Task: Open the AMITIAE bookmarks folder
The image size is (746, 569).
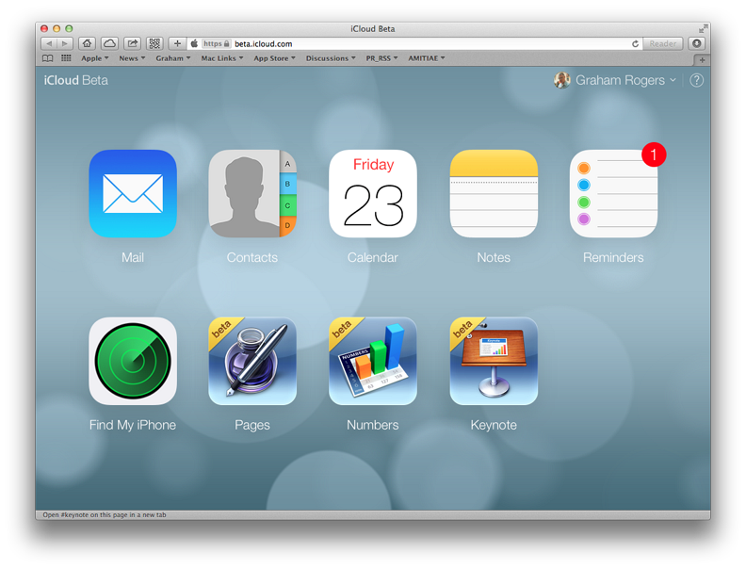Action: (x=427, y=58)
